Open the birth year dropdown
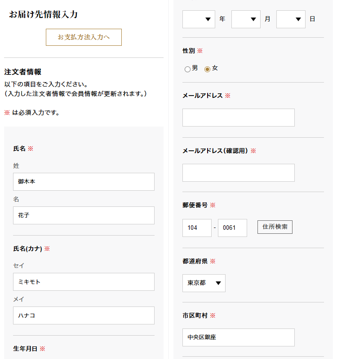The height and width of the screenshot is (359, 337). coord(199,19)
